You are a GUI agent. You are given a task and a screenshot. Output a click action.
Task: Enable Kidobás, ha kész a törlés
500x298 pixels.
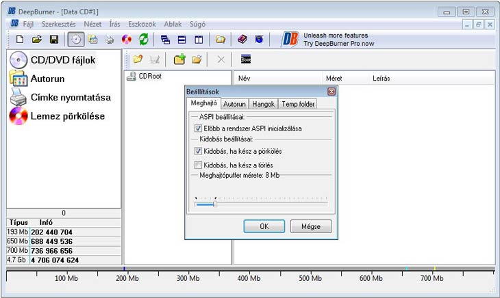coord(198,165)
